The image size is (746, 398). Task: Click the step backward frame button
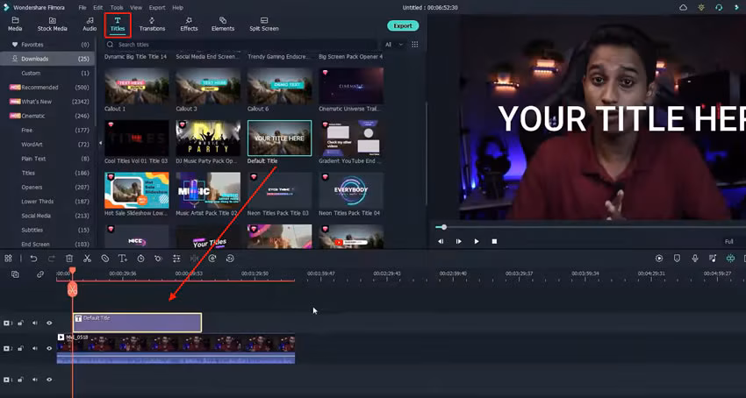pos(441,242)
